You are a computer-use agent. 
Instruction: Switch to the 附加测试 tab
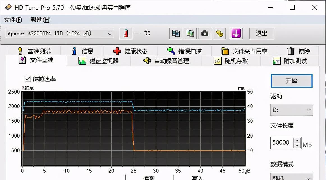click(290, 61)
